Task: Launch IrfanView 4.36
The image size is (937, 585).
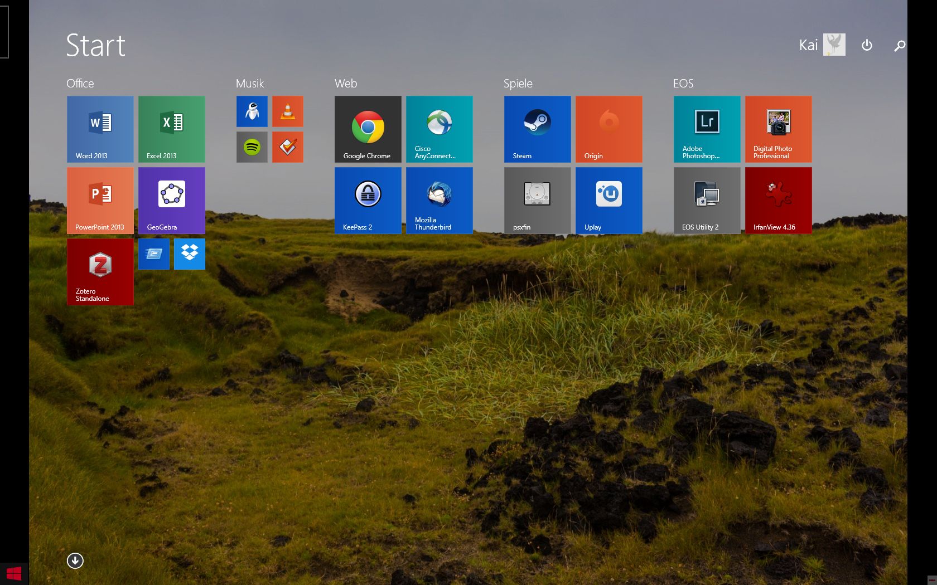Action: [x=779, y=201]
